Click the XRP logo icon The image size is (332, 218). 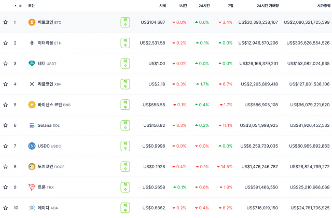pyautogui.click(x=32, y=84)
